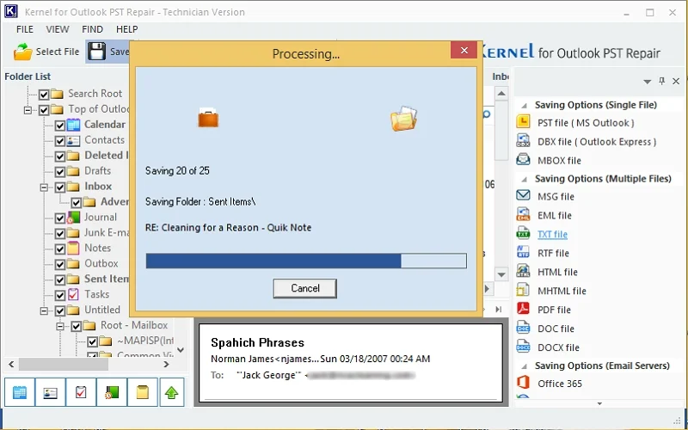
Task: Collapse the Inbox tree node
Action: pos(44,187)
